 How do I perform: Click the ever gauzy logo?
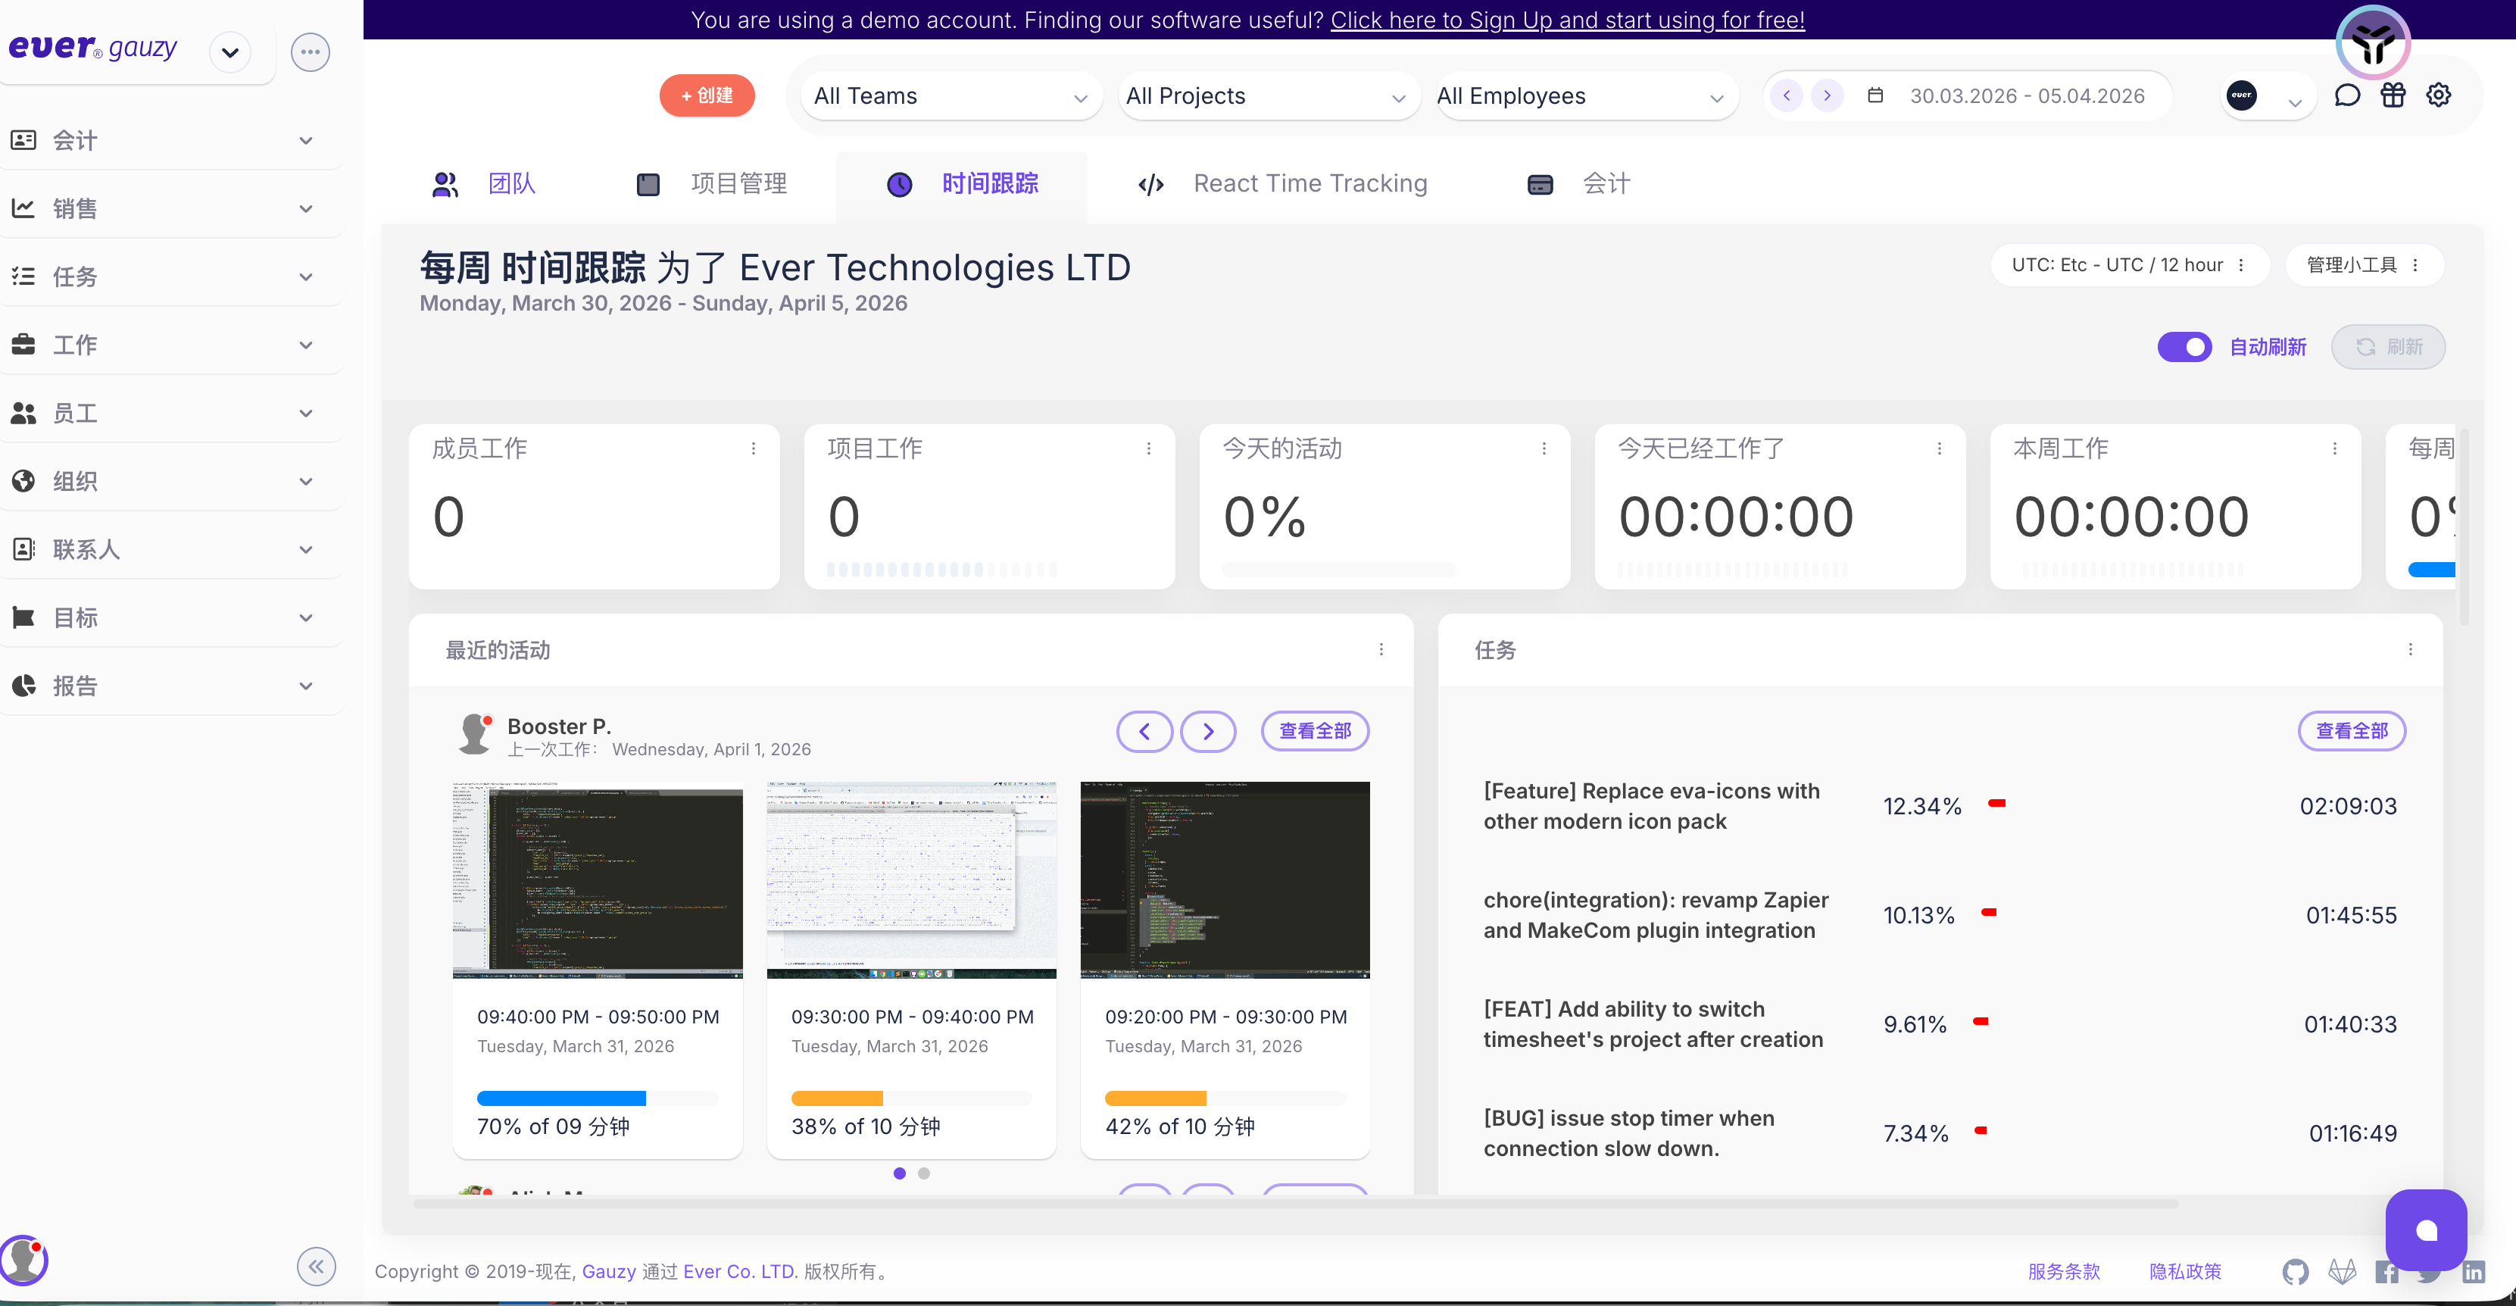[x=93, y=48]
